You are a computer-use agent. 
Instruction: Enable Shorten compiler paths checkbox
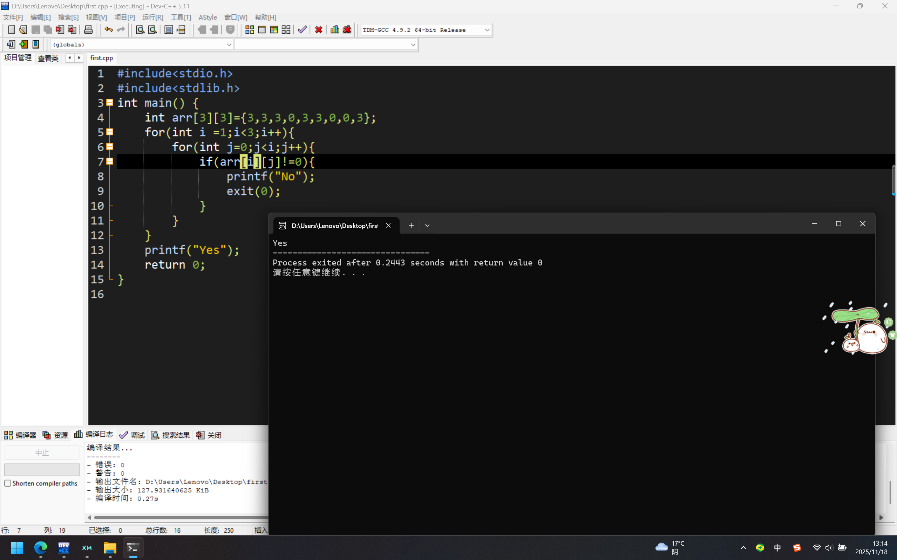point(8,483)
